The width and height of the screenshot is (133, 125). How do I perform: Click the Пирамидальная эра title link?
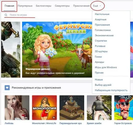[70, 123]
